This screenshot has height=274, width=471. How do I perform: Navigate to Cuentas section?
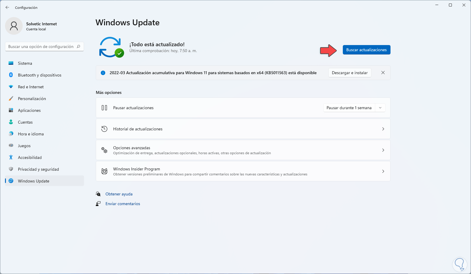pyautogui.click(x=45, y=122)
